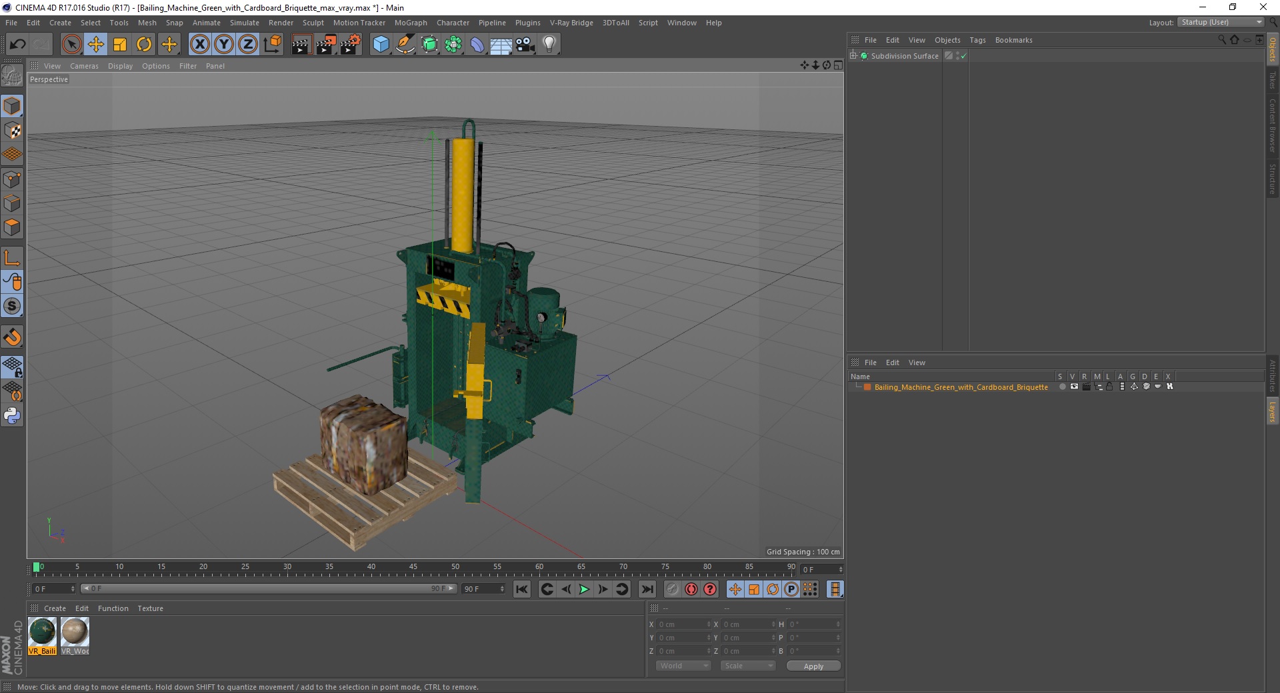Toggle layer visibility eye for Bailing_Machine layer
Image resolution: width=1280 pixels, height=693 pixels.
1074,386
